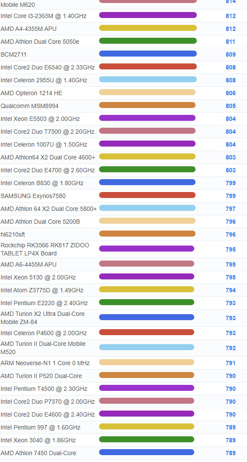Open Intel Core2 Duo P7370 @ 2.00GHz
The image size is (247, 462).
pos(48,402)
